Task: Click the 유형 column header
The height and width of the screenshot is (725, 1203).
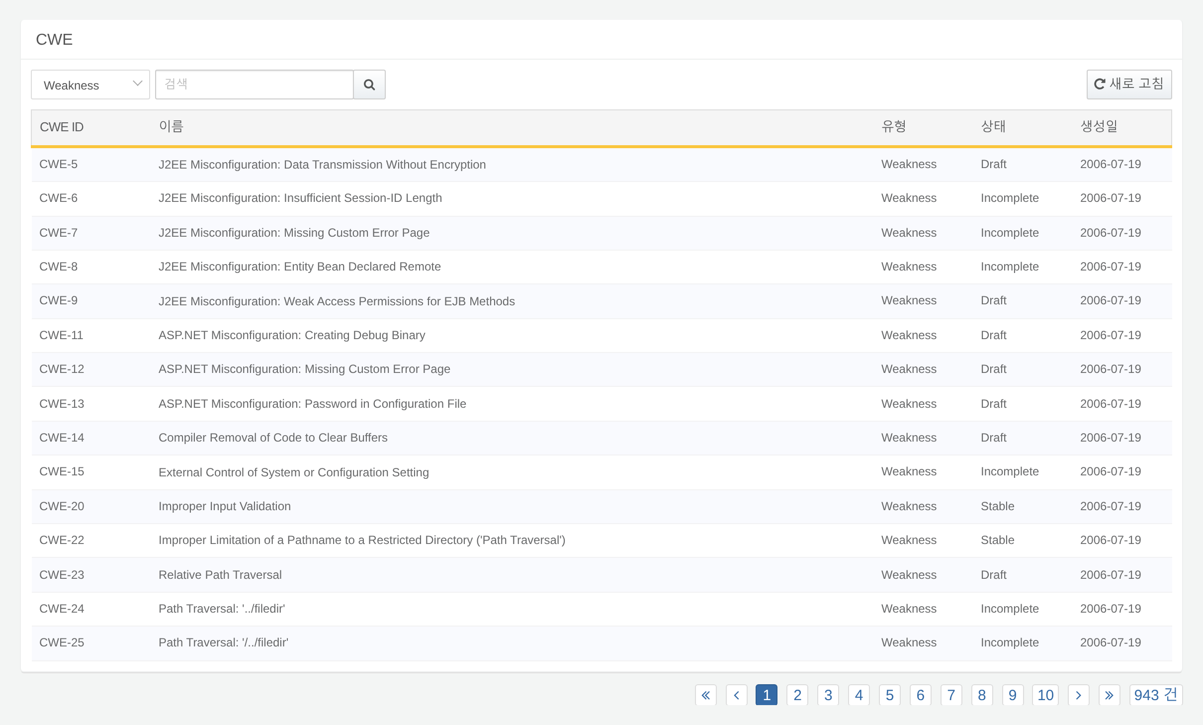Action: pos(894,126)
